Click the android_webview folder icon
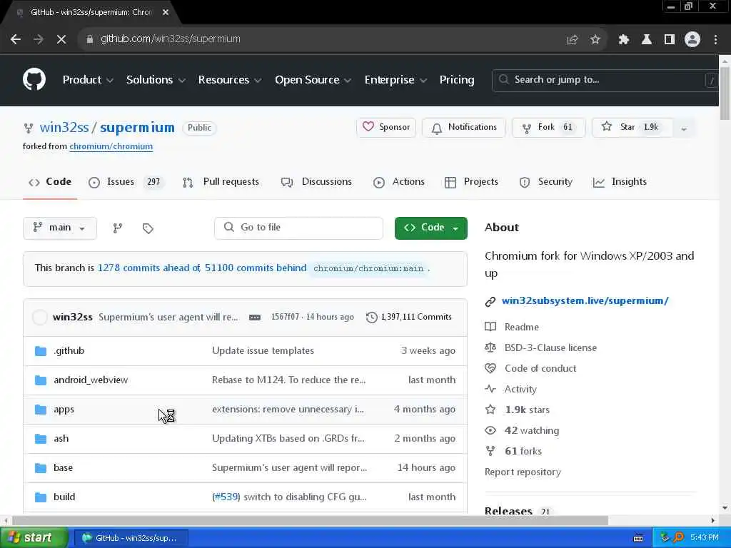 click(41, 380)
